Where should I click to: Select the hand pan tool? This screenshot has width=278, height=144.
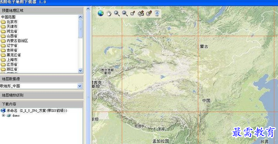click(x=109, y=13)
